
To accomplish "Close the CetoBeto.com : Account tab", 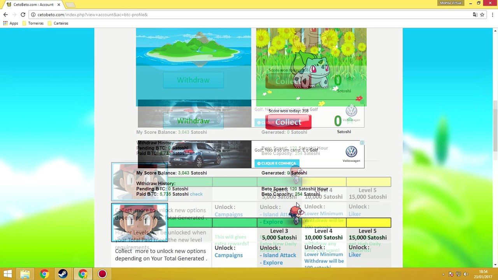I will click(58, 5).
